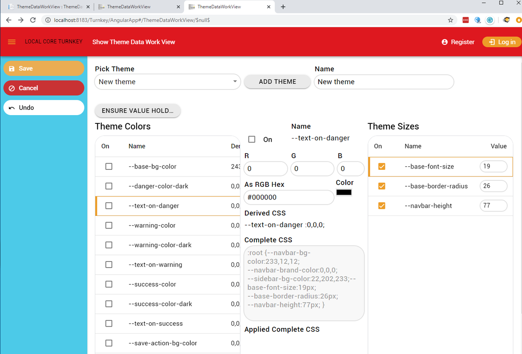Toggle checkbox for --warning-color
The image size is (522, 354).
(x=109, y=225)
